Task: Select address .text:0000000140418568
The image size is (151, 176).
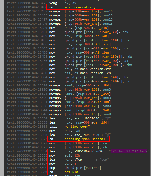Action: coord(26,131)
